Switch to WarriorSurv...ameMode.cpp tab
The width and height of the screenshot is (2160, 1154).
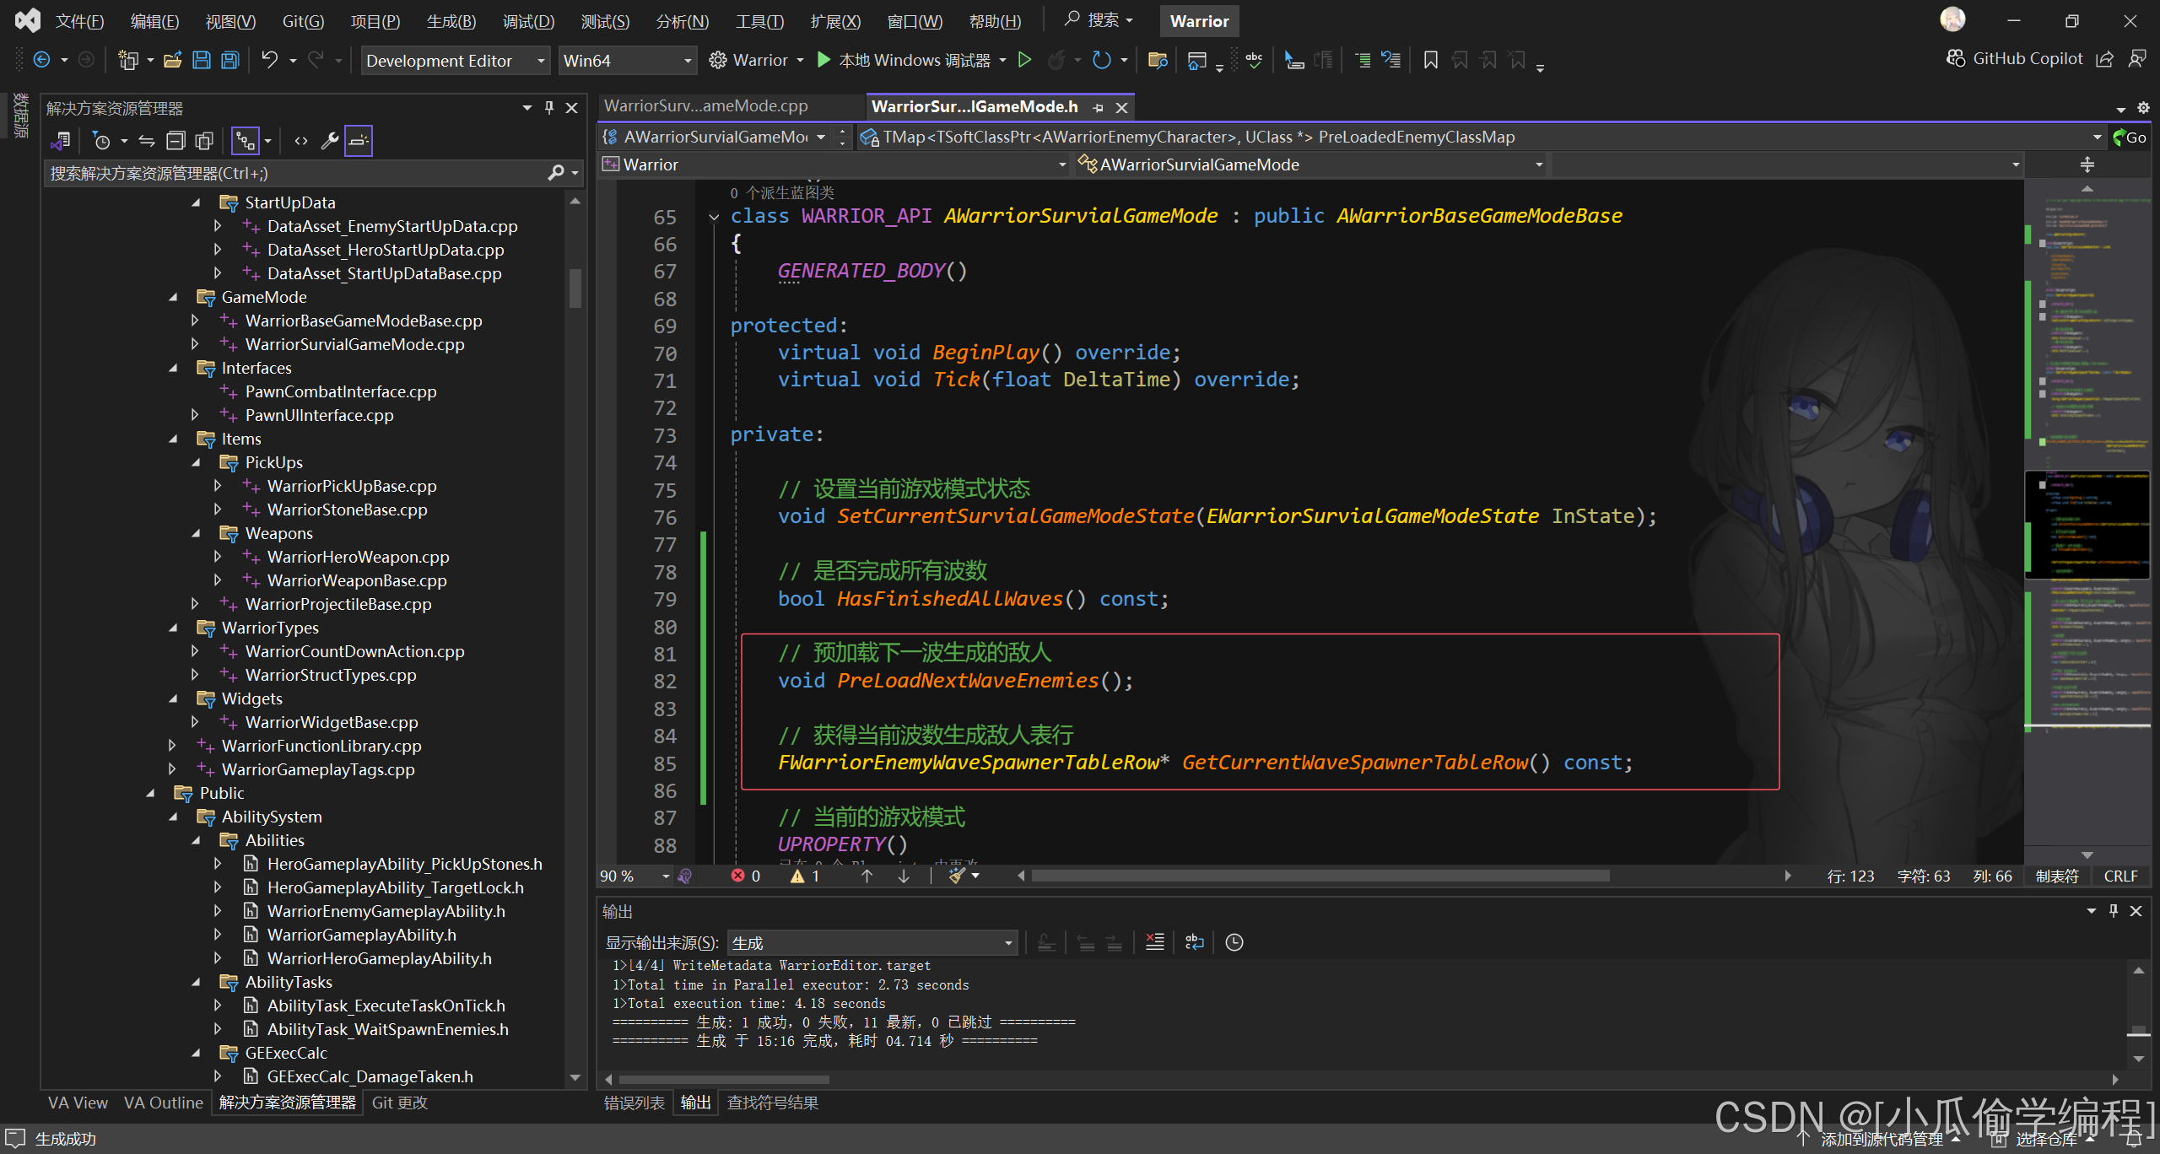pos(705,106)
